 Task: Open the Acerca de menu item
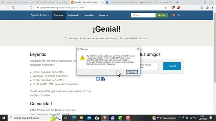[104, 15]
